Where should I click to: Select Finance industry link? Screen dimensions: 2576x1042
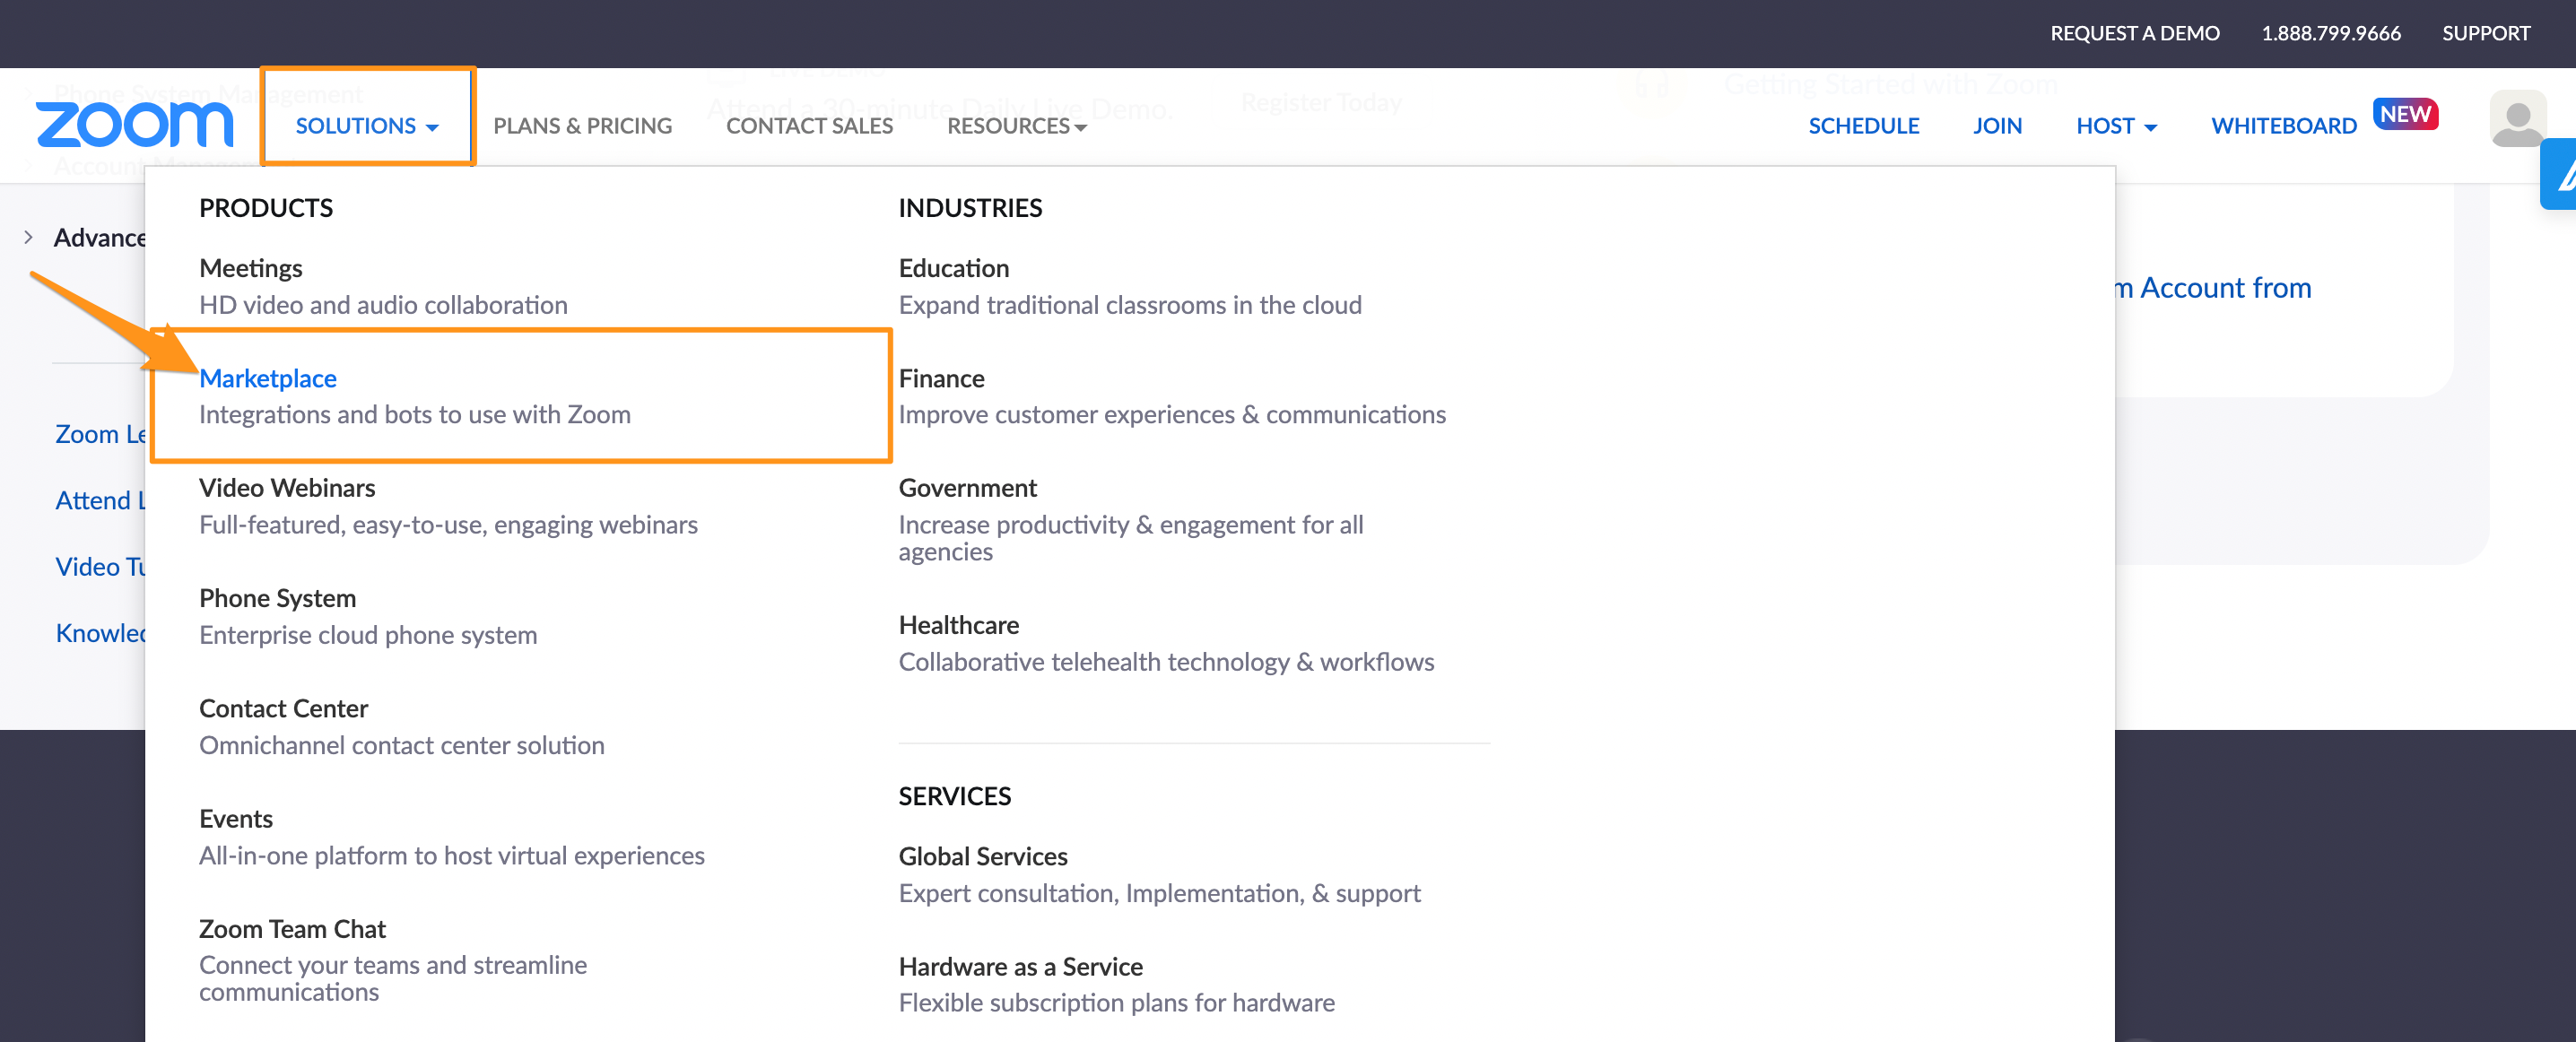pyautogui.click(x=941, y=378)
